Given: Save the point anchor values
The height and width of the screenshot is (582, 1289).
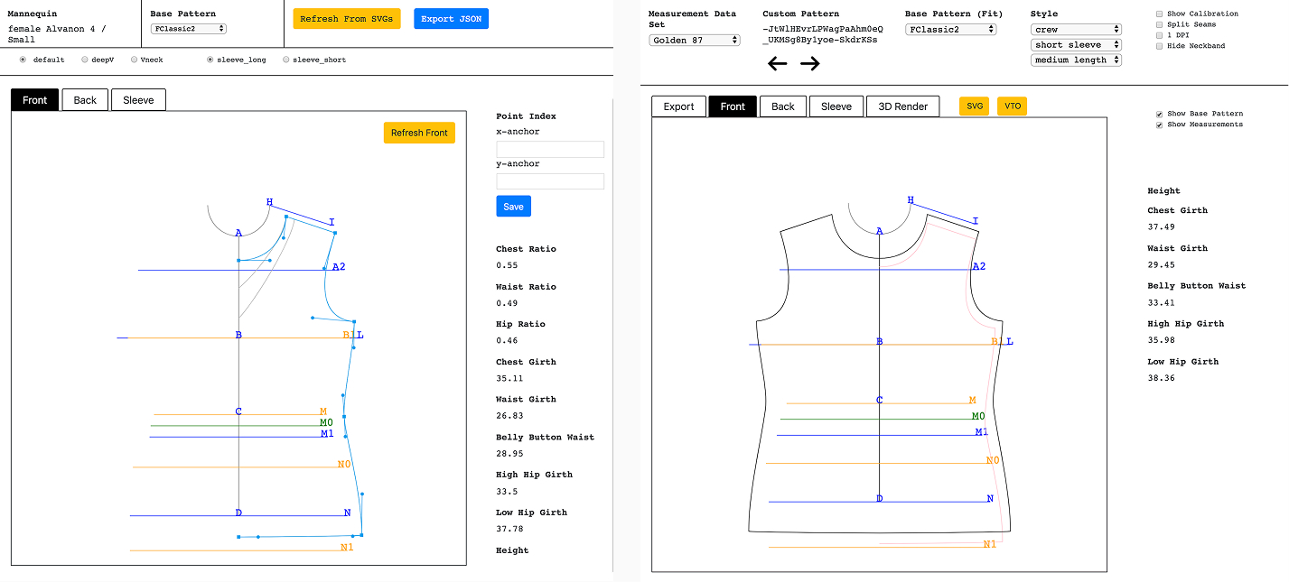Looking at the screenshot, I should [x=513, y=207].
